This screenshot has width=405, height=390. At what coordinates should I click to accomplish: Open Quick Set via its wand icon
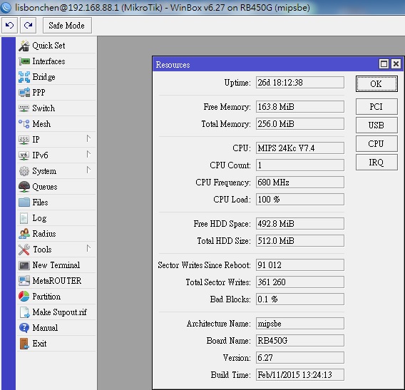point(24,46)
